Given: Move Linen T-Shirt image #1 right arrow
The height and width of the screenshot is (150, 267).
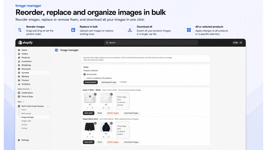Looking at the screenshot, I should 92,108.
